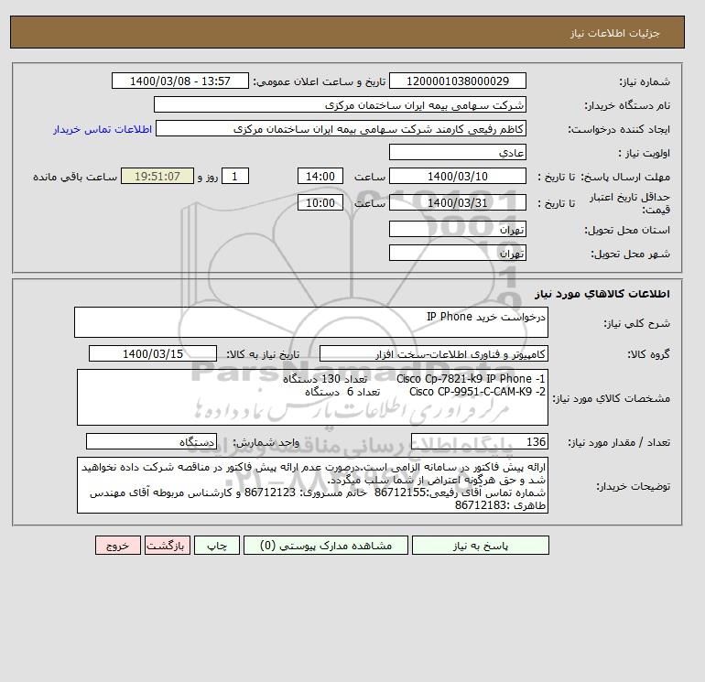Open مشاهده مدارک پیوستی (0) button
Image resolution: width=705 pixels, height=682 pixels.
pos(326,546)
